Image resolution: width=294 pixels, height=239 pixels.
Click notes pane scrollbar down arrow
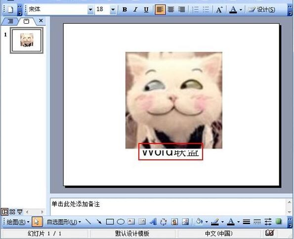290,212
